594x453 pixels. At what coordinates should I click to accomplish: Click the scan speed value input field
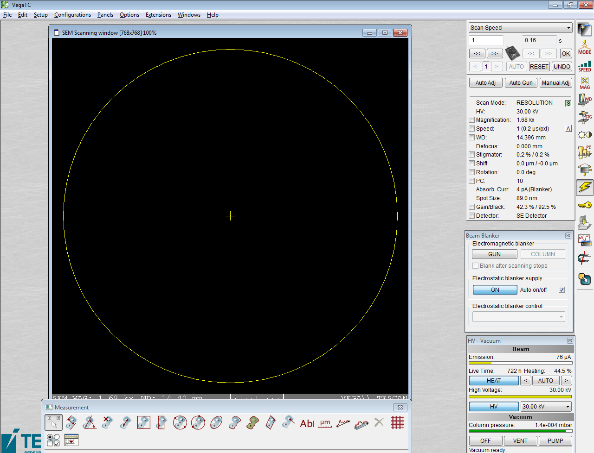486,40
